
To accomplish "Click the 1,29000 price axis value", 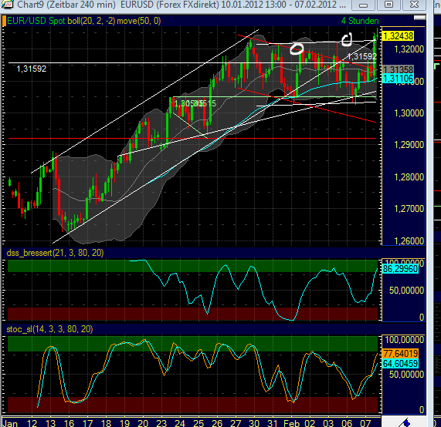I will [x=409, y=145].
